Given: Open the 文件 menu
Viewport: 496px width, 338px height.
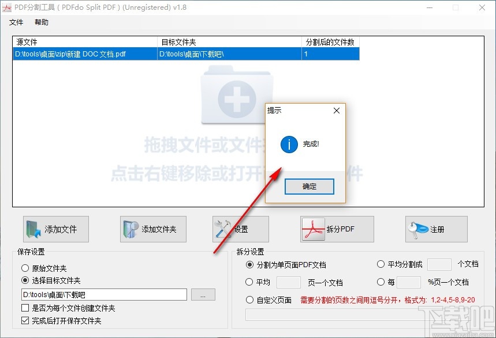Looking at the screenshot, I should tap(17, 22).
